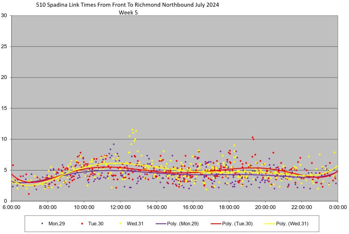Viewport: 349px width, 234px height.
Task: Click the Poly. (Wed.31) legend text
Action: tap(293, 224)
